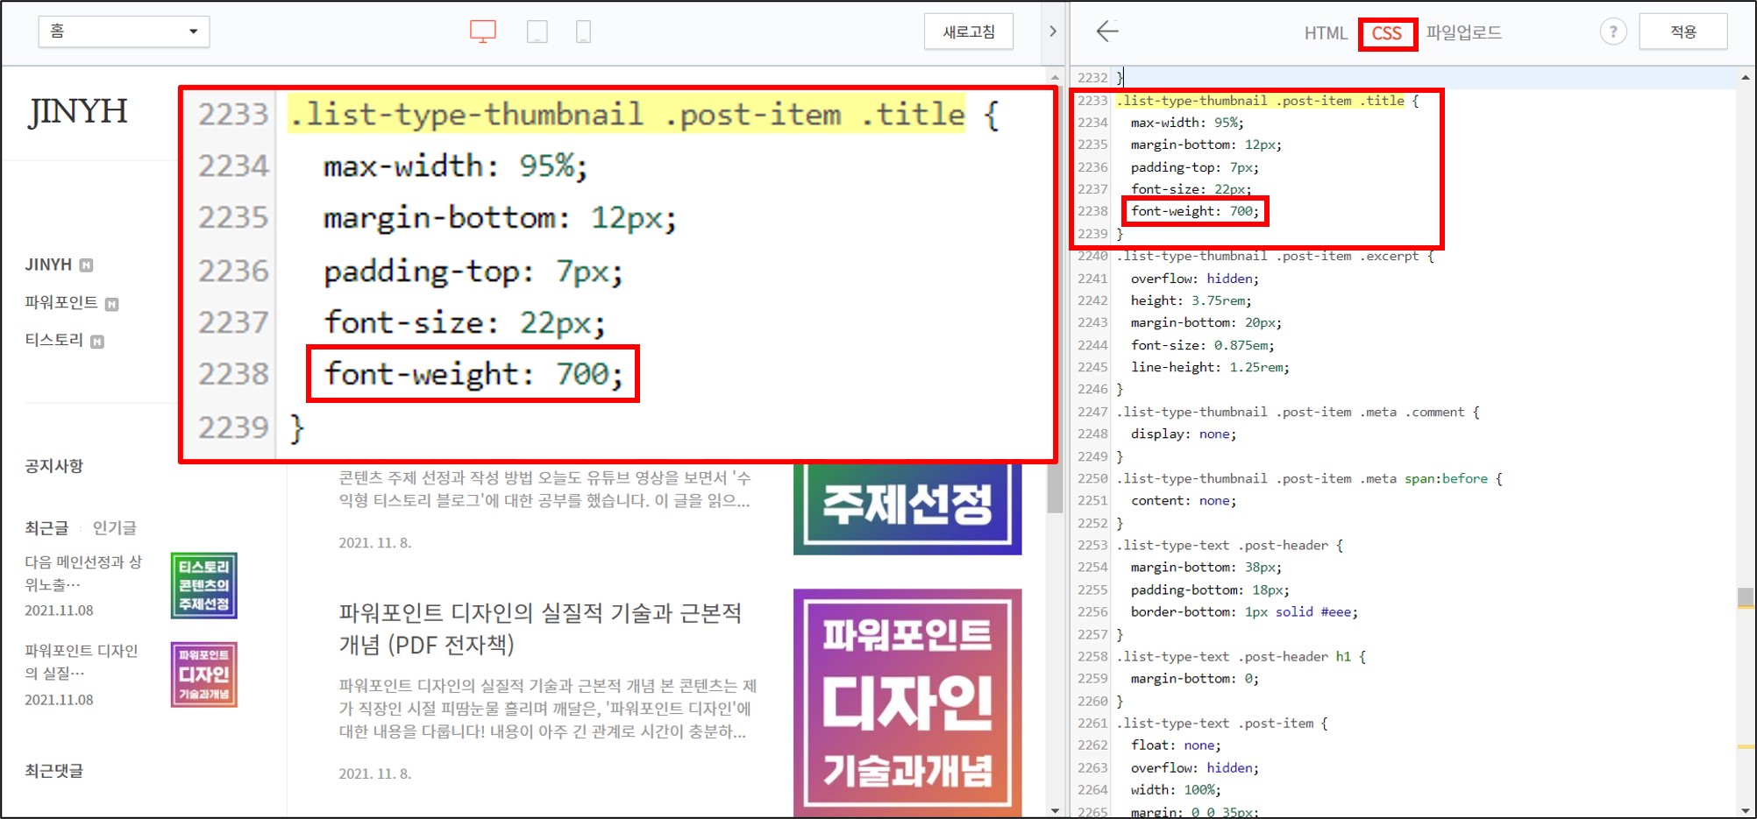Viewport: 1757px width, 819px height.
Task: Open the help question mark icon
Action: click(x=1613, y=32)
